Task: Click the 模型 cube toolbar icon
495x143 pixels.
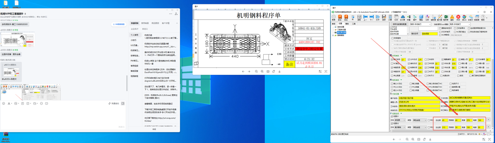Action: pos(421,17)
